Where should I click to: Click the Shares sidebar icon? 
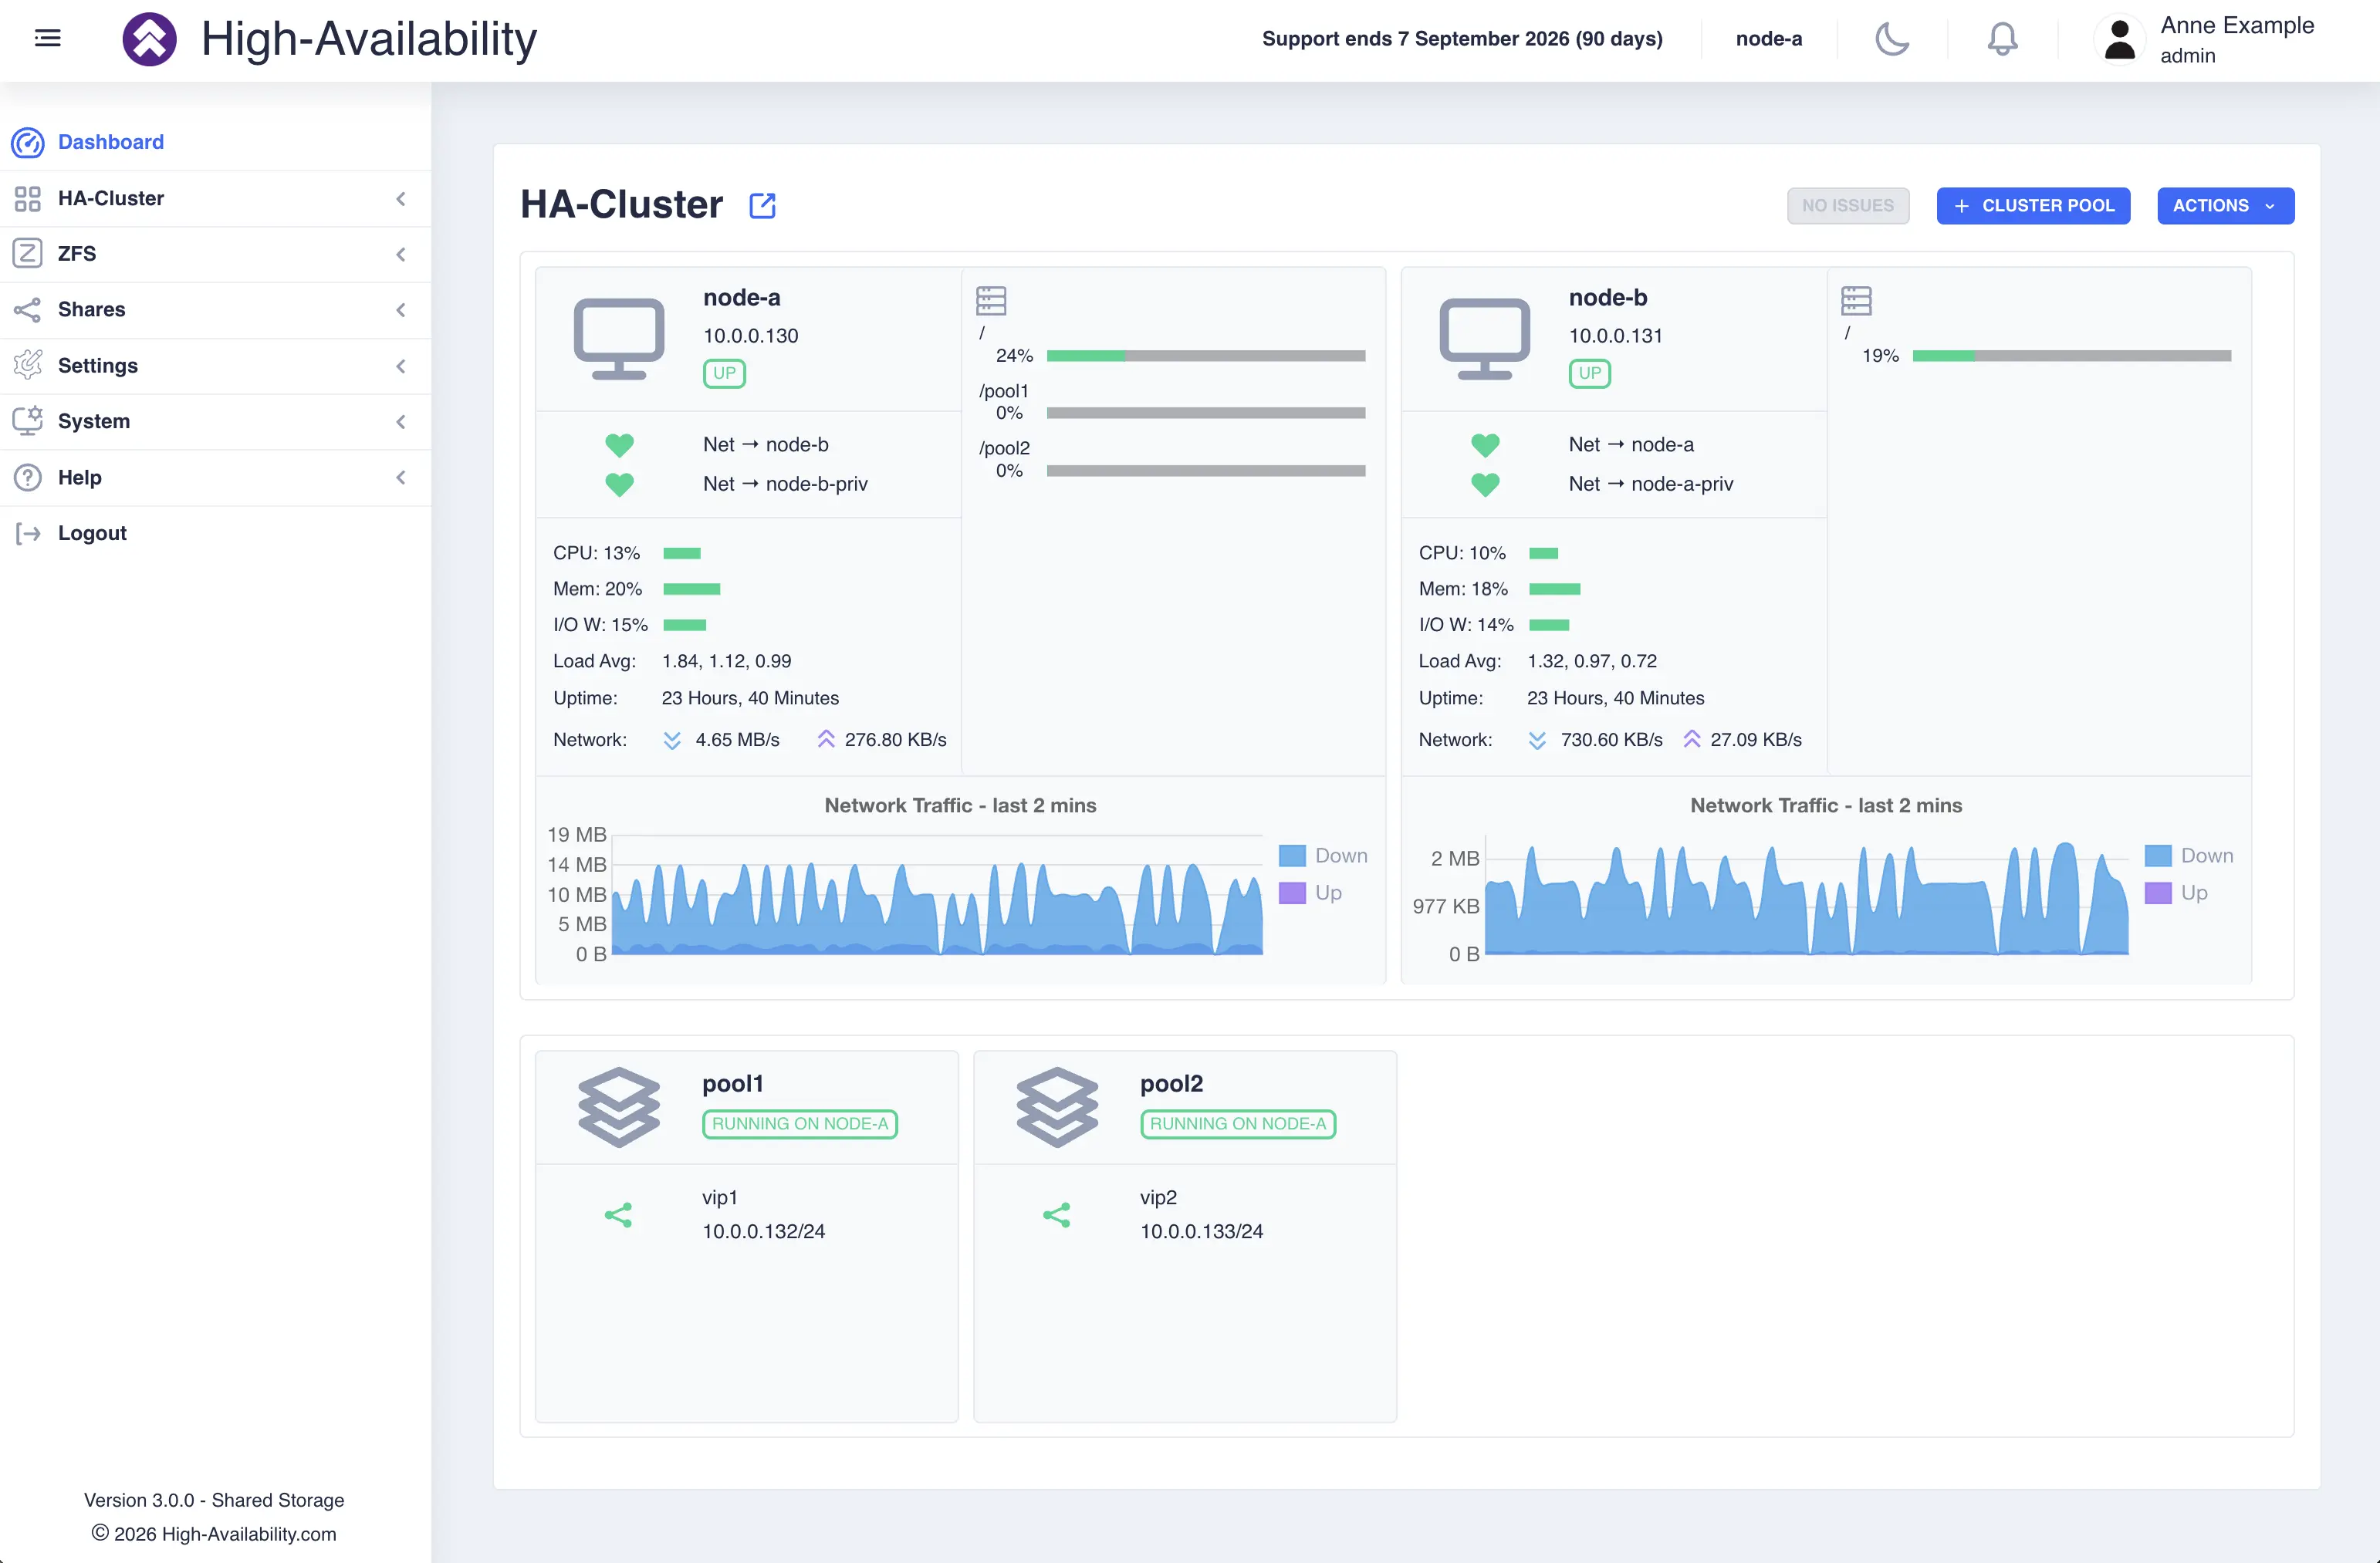(x=28, y=310)
